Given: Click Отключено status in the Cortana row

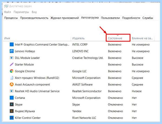Looking at the screenshot, I should coord(115,98).
